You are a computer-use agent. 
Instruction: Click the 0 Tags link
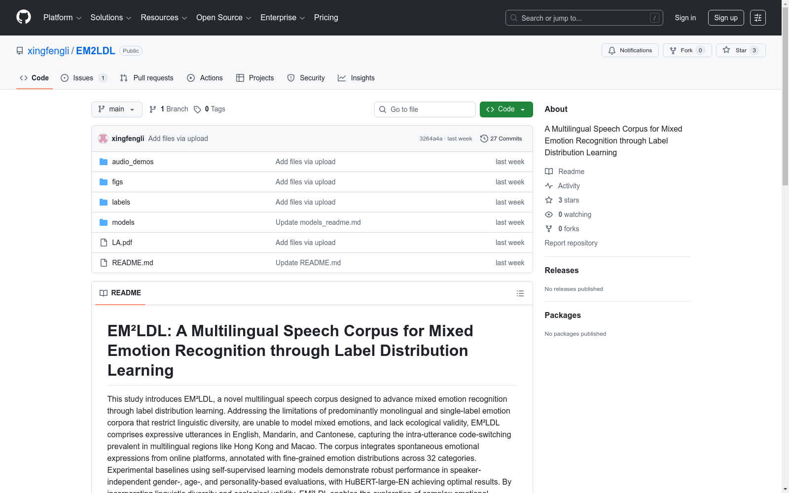210,109
